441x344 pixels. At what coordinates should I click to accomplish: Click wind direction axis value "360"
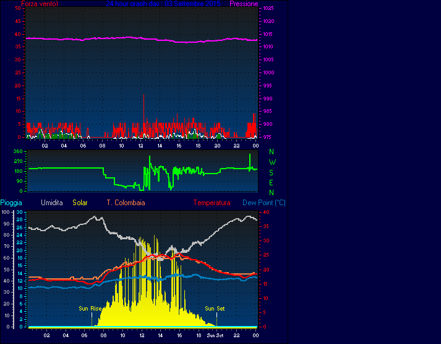click(x=18, y=151)
